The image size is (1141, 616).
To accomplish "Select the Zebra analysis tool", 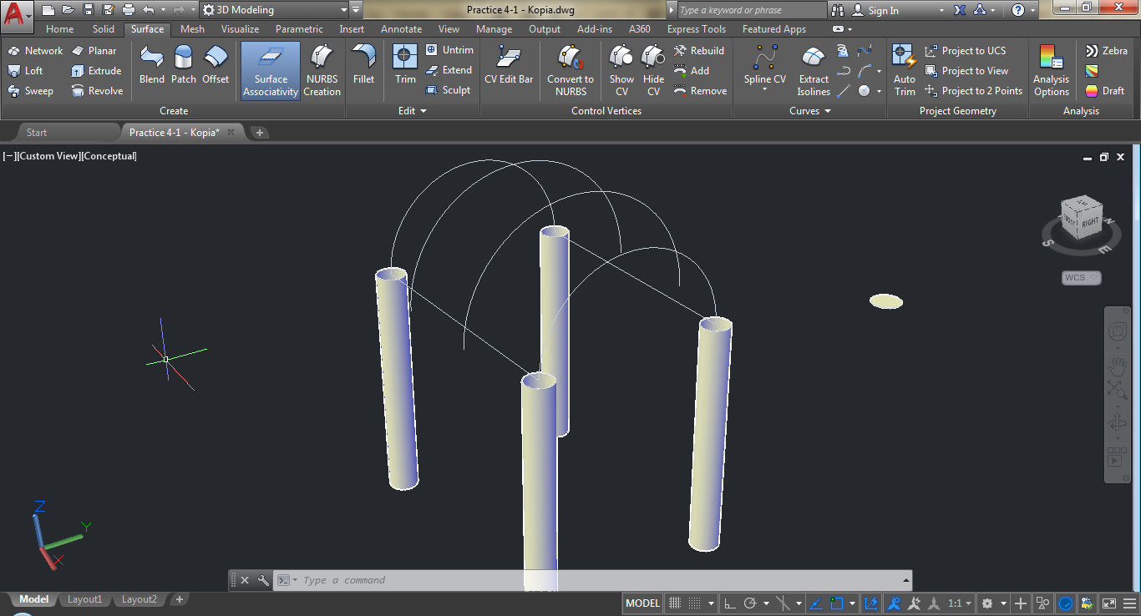I will (x=1107, y=50).
